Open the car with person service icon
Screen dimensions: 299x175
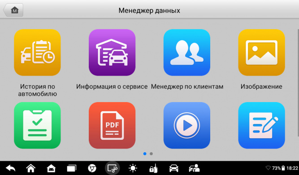click(x=194, y=168)
